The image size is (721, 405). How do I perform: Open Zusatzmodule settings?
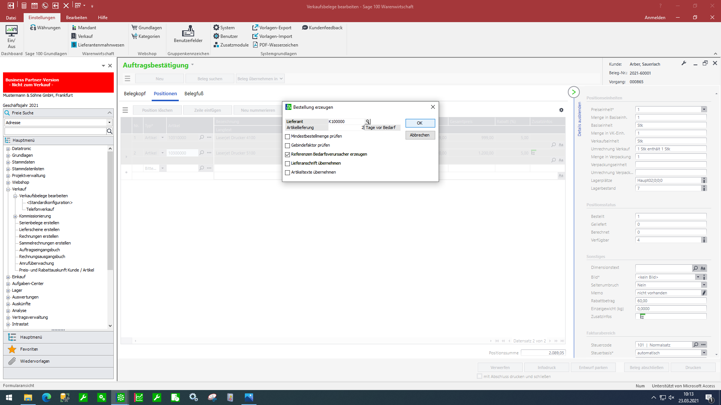(231, 45)
